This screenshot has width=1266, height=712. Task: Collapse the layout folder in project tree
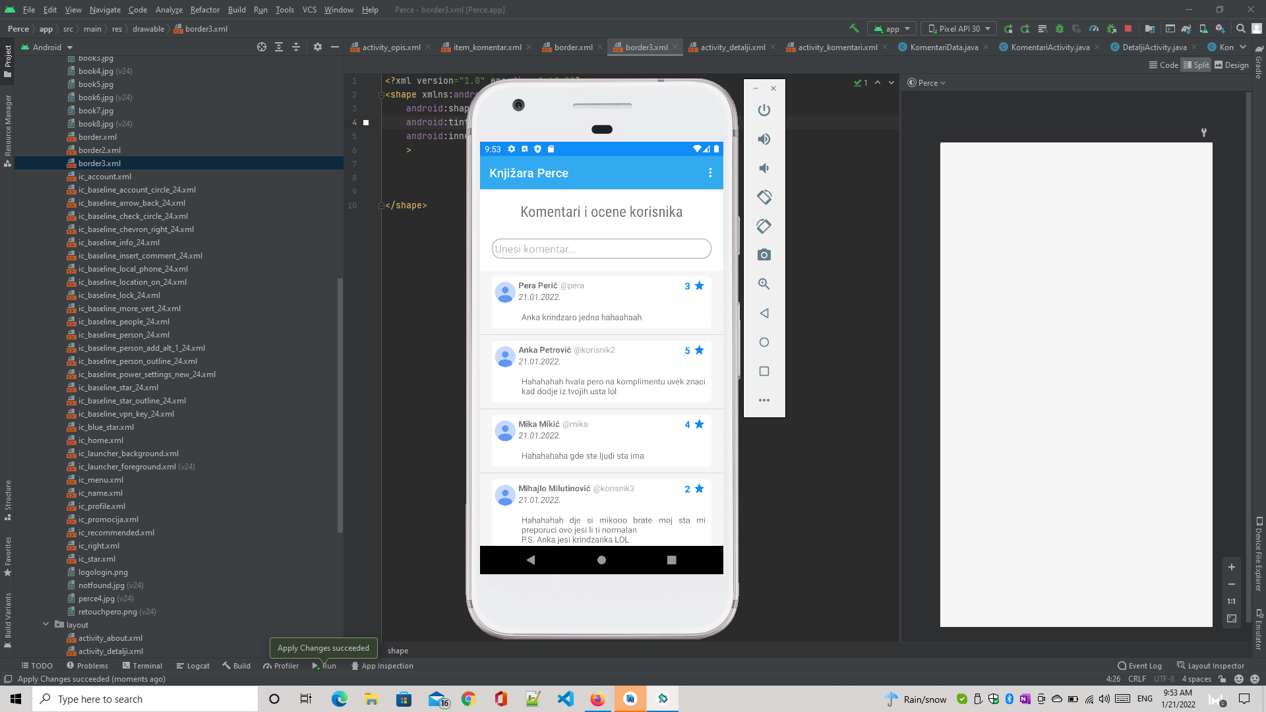46,624
